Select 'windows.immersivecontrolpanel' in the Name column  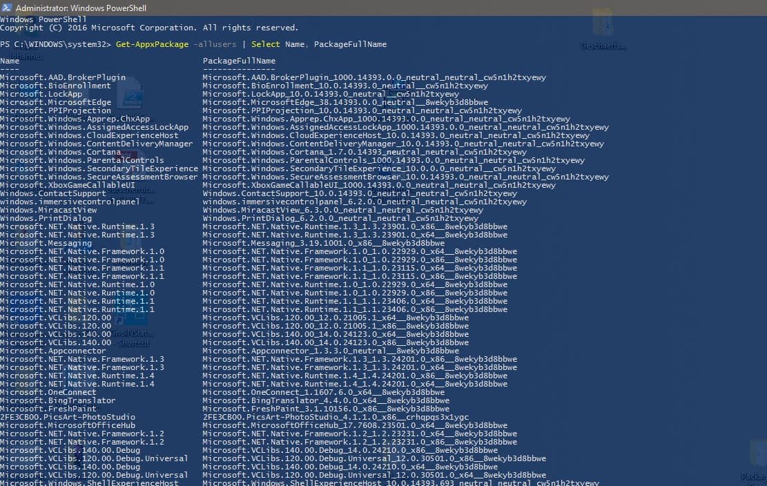point(70,202)
